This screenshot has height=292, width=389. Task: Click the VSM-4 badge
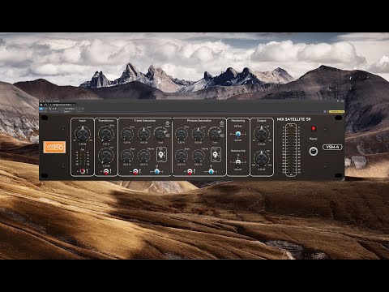pyautogui.click(x=332, y=147)
